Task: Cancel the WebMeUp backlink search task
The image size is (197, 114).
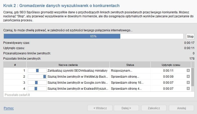Action: 188,76
